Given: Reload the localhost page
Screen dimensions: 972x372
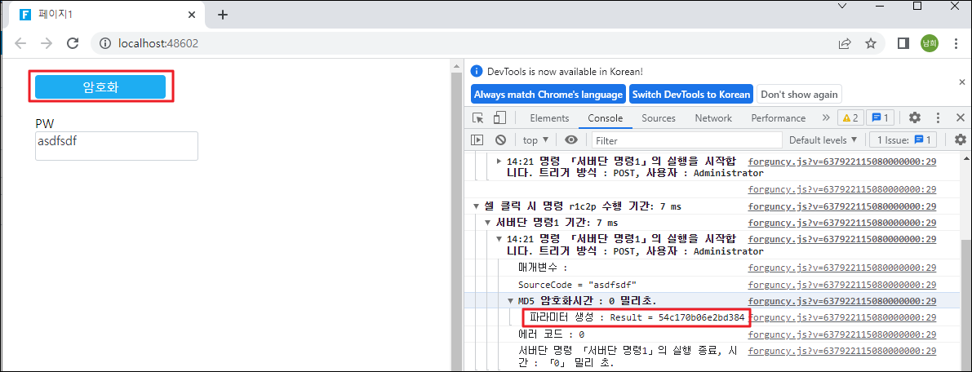Looking at the screenshot, I should click(x=73, y=43).
